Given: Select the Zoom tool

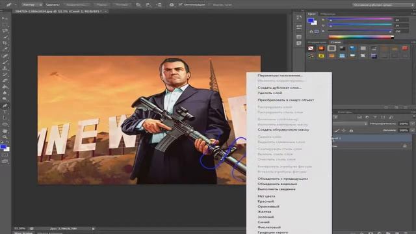Looking at the screenshot, I should coord(5,137).
